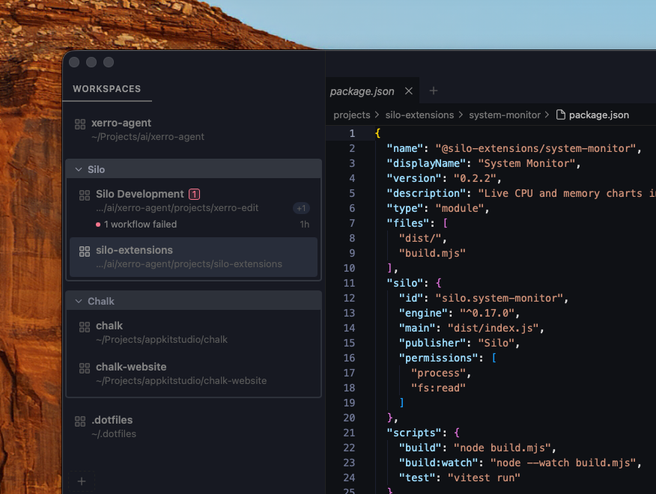Click the "dist/index.js" main value
The height and width of the screenshot is (494, 656).
click(x=493, y=329)
